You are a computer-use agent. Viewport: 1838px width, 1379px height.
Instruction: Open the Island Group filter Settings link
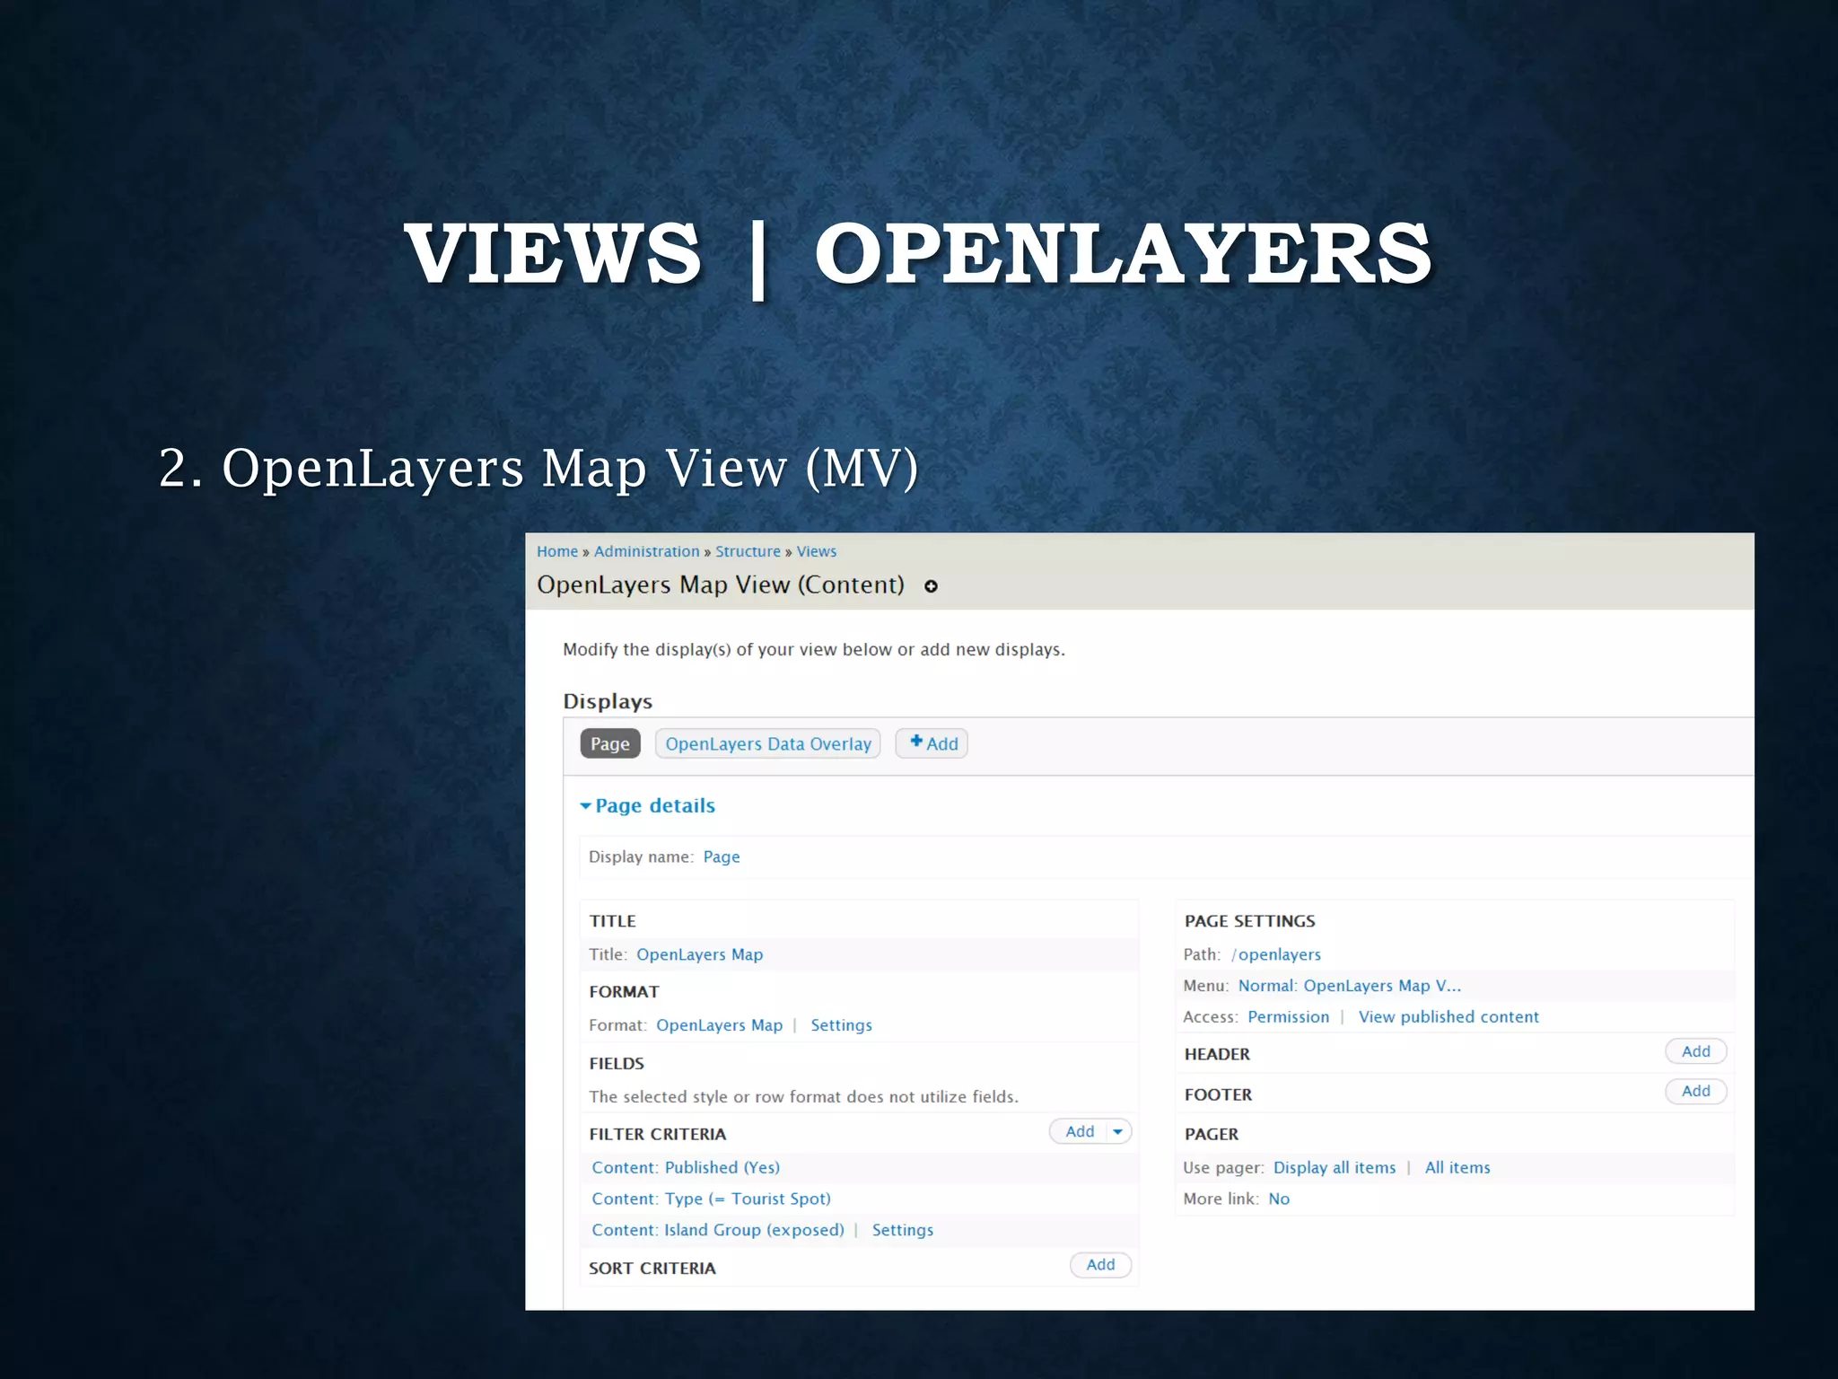[x=902, y=1230]
